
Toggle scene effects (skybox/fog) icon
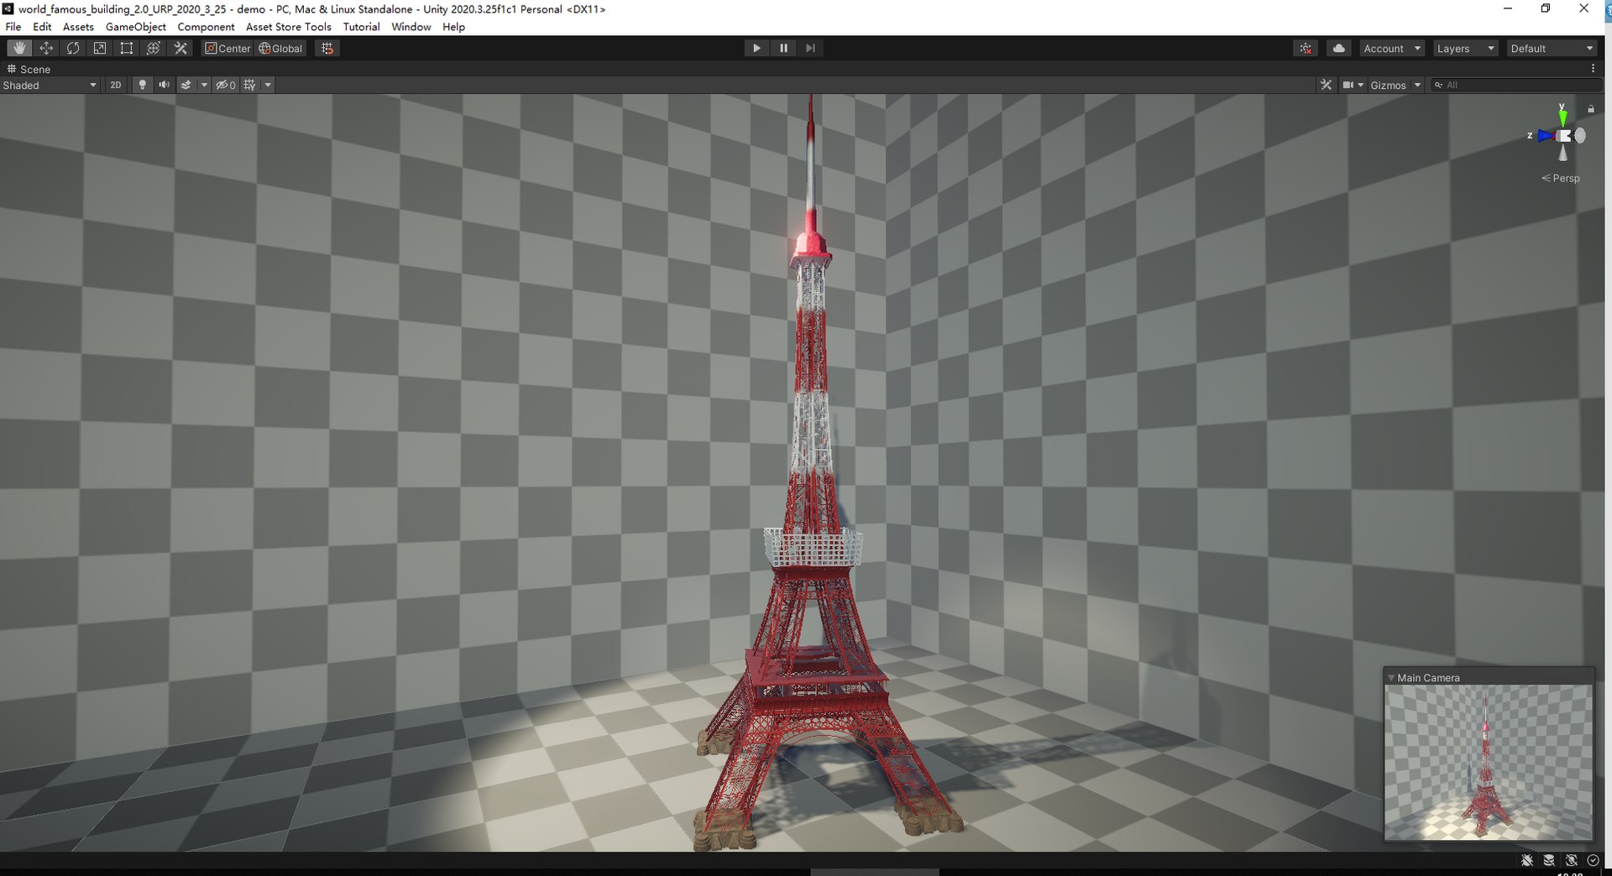tap(186, 85)
